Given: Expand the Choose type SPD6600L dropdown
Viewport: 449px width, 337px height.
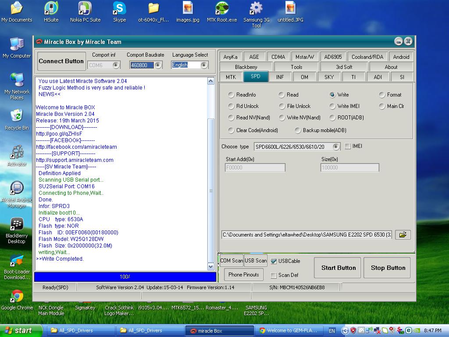Looking at the screenshot, I should coord(336,147).
